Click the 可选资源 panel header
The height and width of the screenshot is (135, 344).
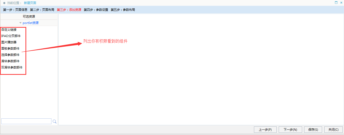29,17
